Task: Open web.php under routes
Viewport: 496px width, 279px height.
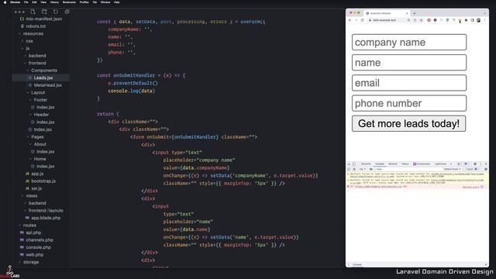Action: tap(34, 255)
